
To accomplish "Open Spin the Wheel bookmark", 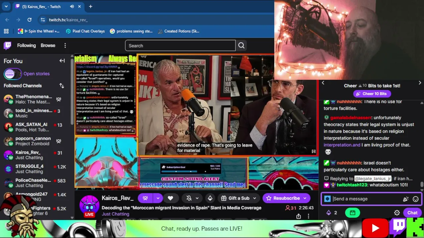I will click(x=39, y=31).
